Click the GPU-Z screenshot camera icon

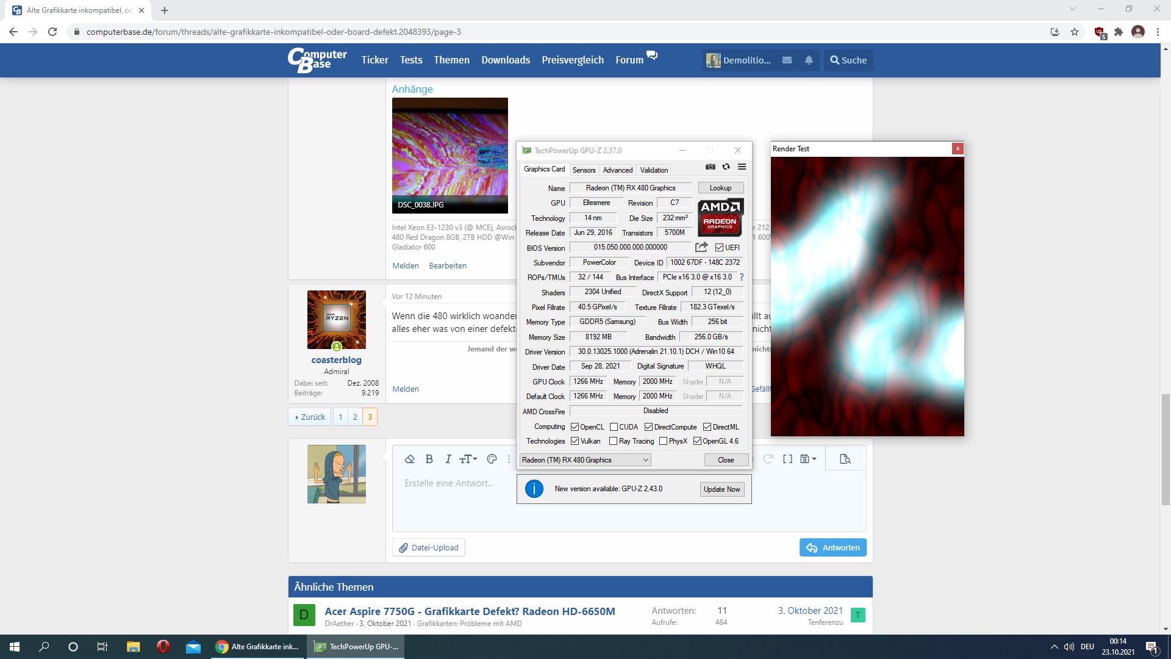711,167
